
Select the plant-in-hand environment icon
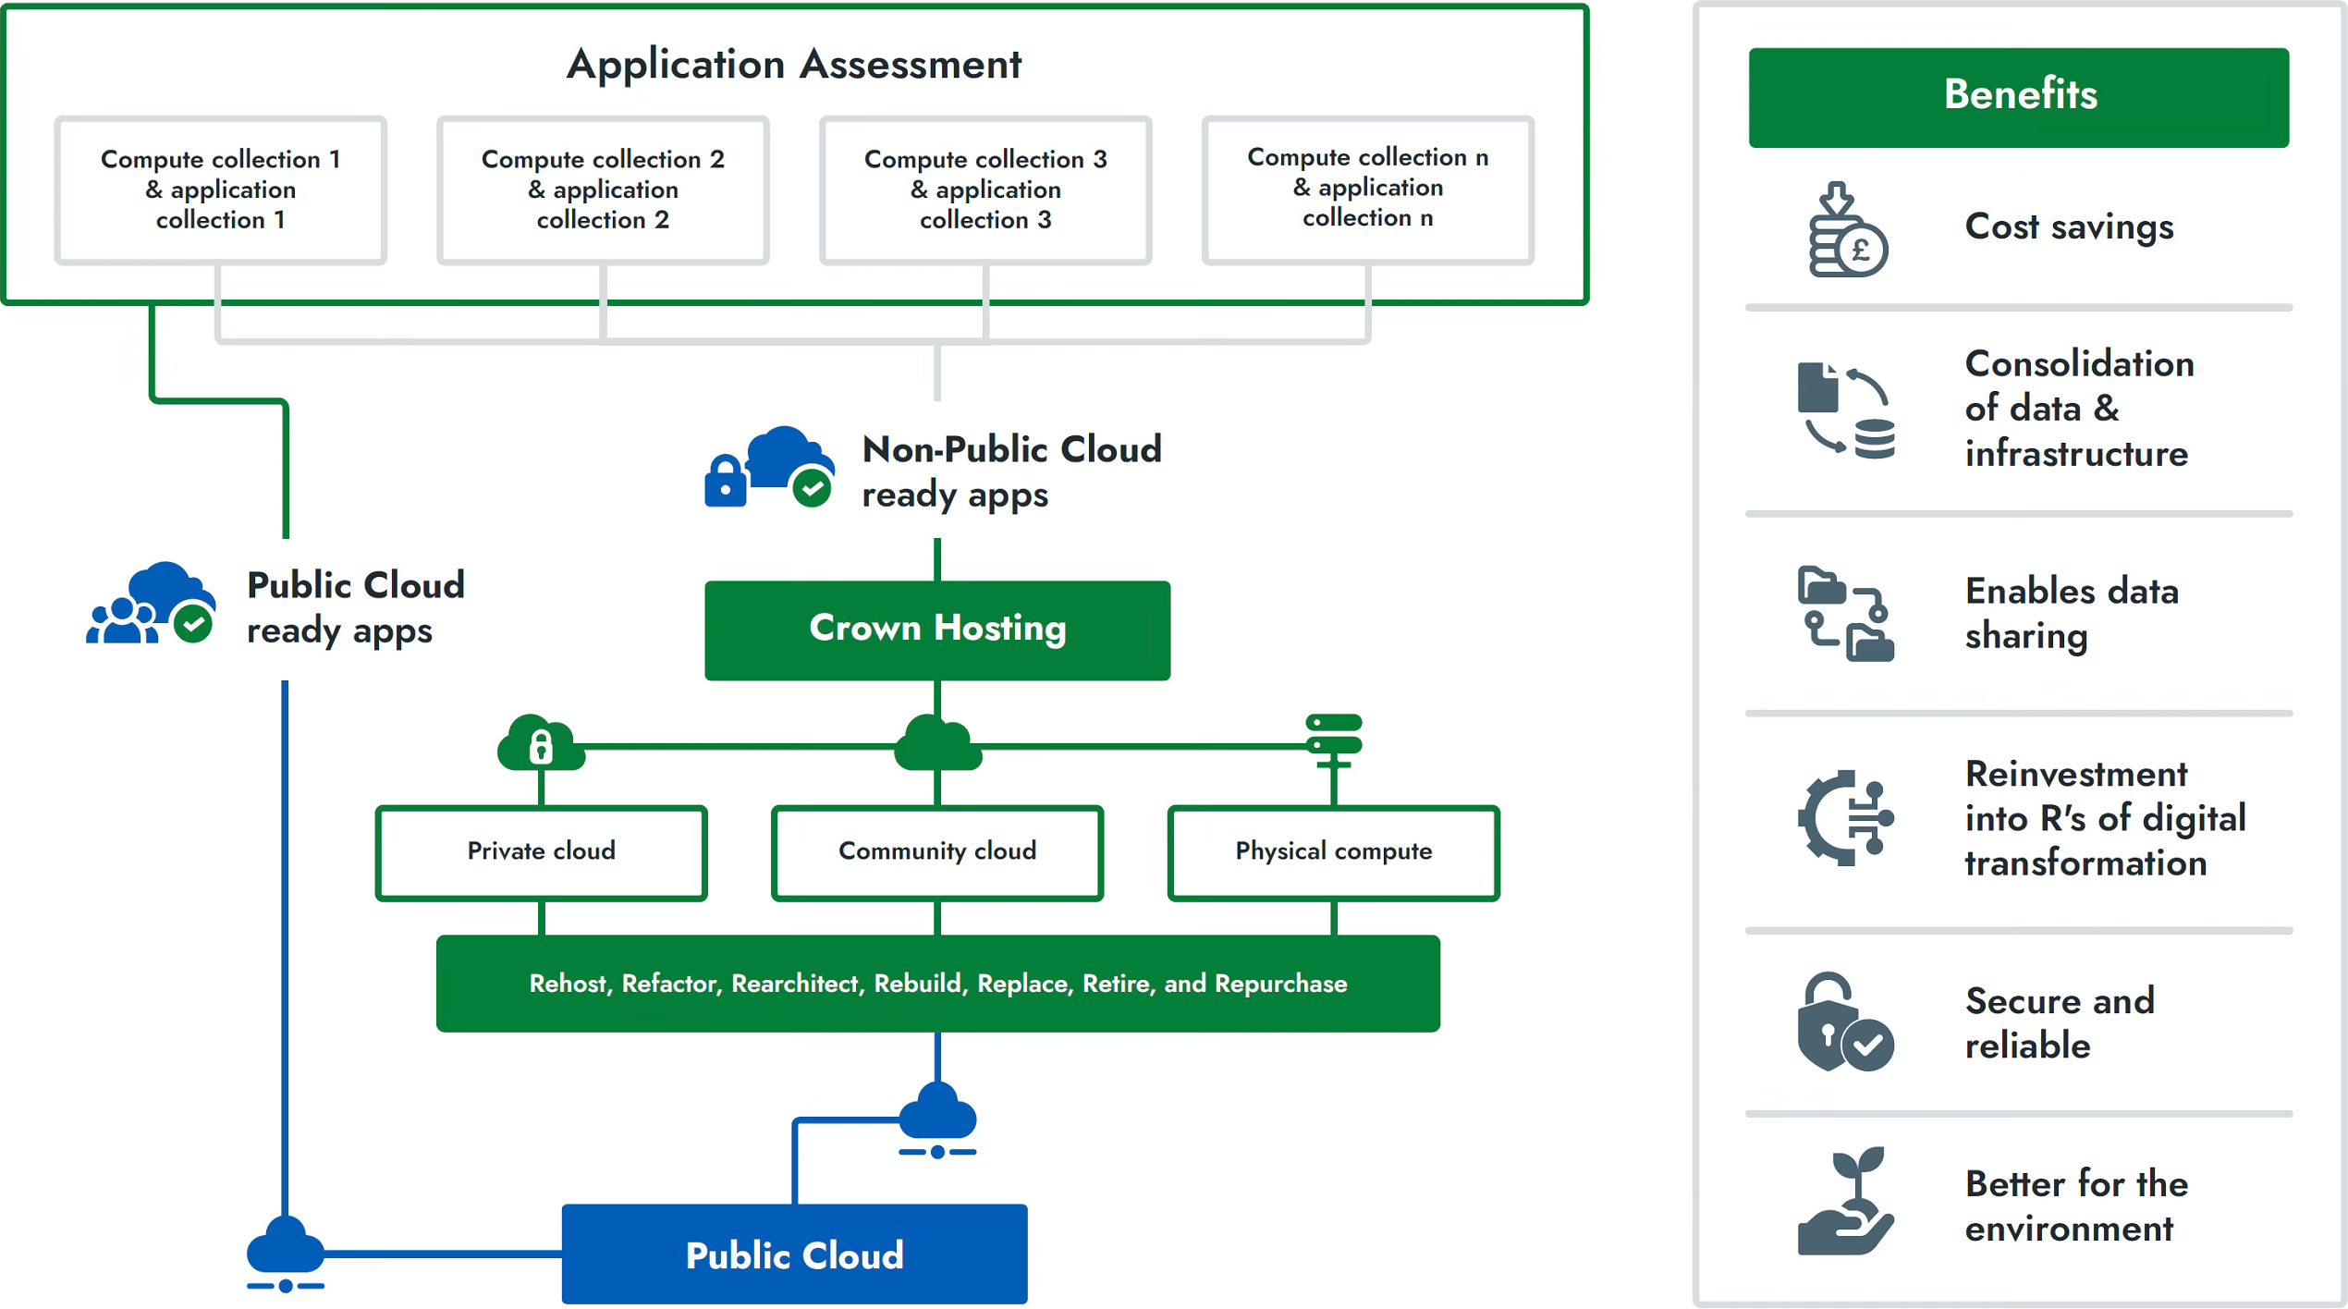tap(1846, 1202)
